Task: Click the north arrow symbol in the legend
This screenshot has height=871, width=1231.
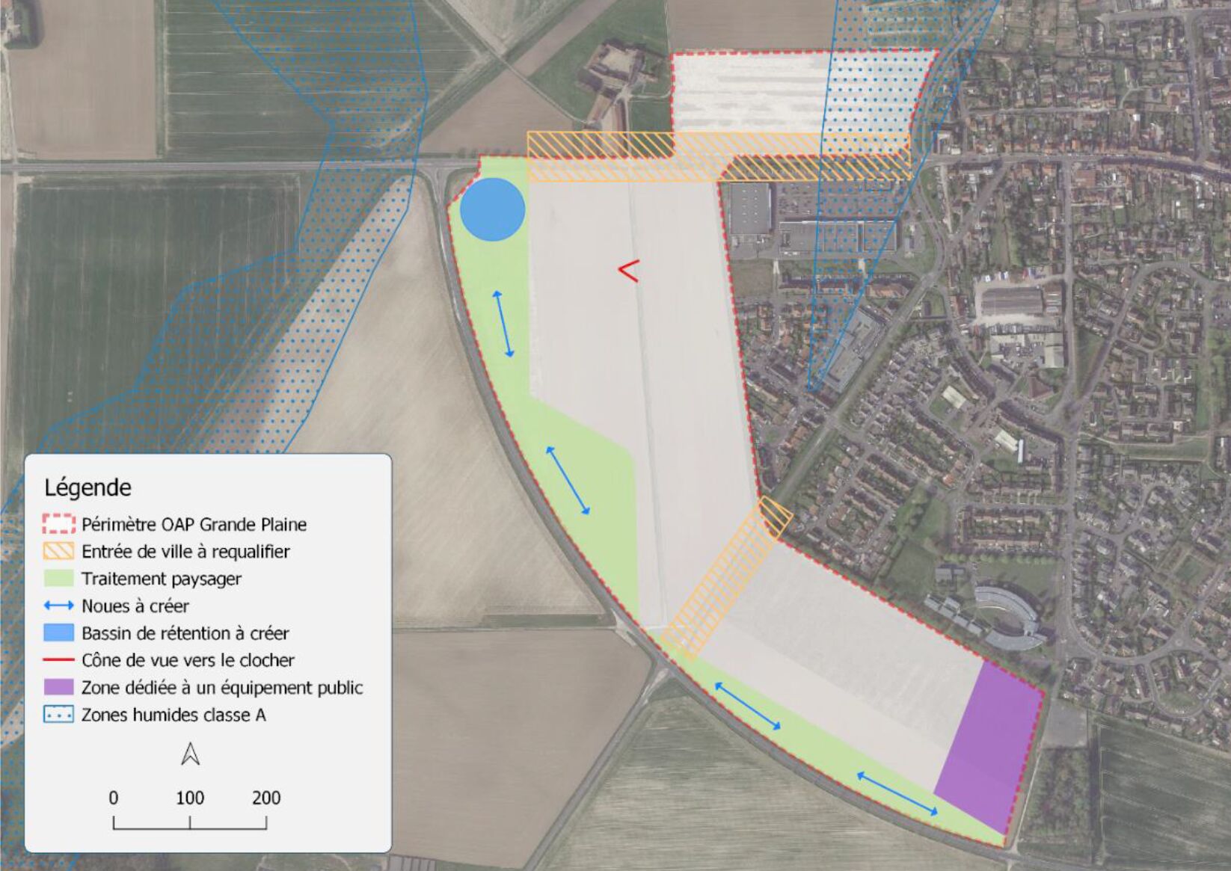Action: pos(190,754)
